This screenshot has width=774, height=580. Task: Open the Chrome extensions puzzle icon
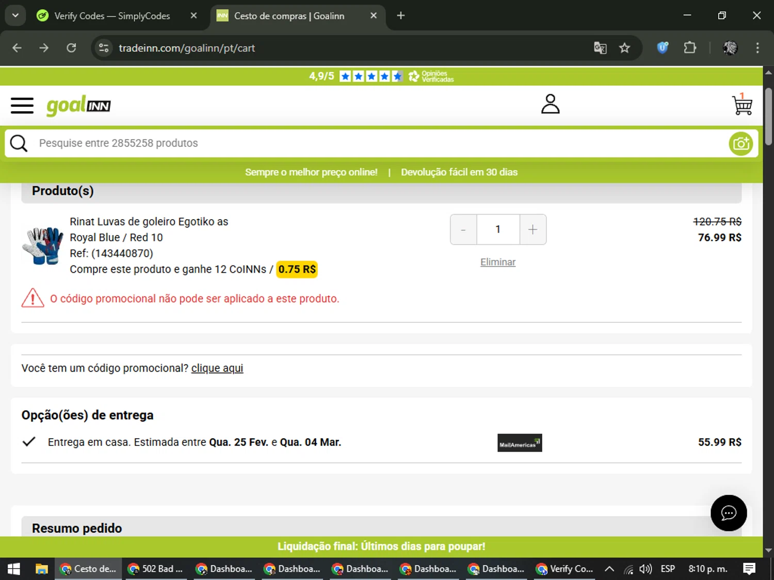690,48
